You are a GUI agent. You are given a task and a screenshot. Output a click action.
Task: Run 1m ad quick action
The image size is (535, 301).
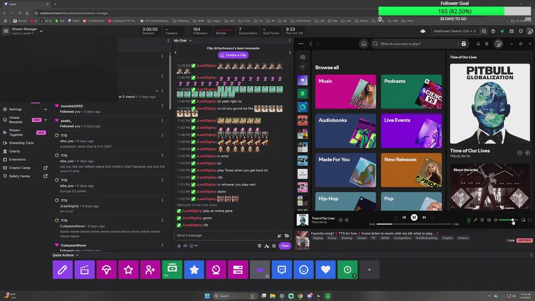(x=172, y=270)
